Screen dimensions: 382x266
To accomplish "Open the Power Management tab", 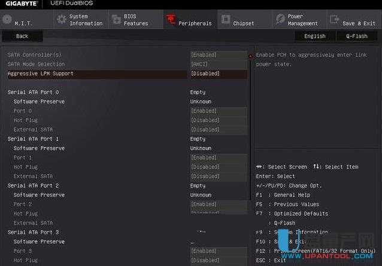I will coord(303,20).
